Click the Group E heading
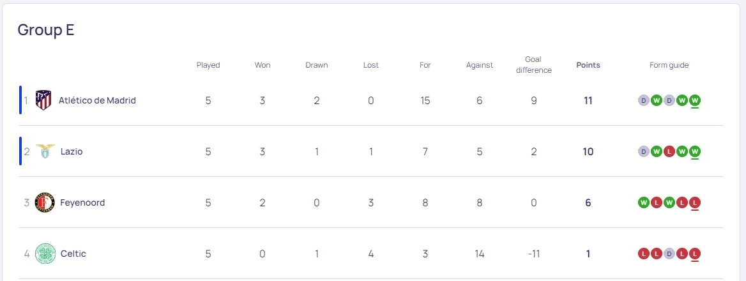746x281 pixels. point(46,29)
